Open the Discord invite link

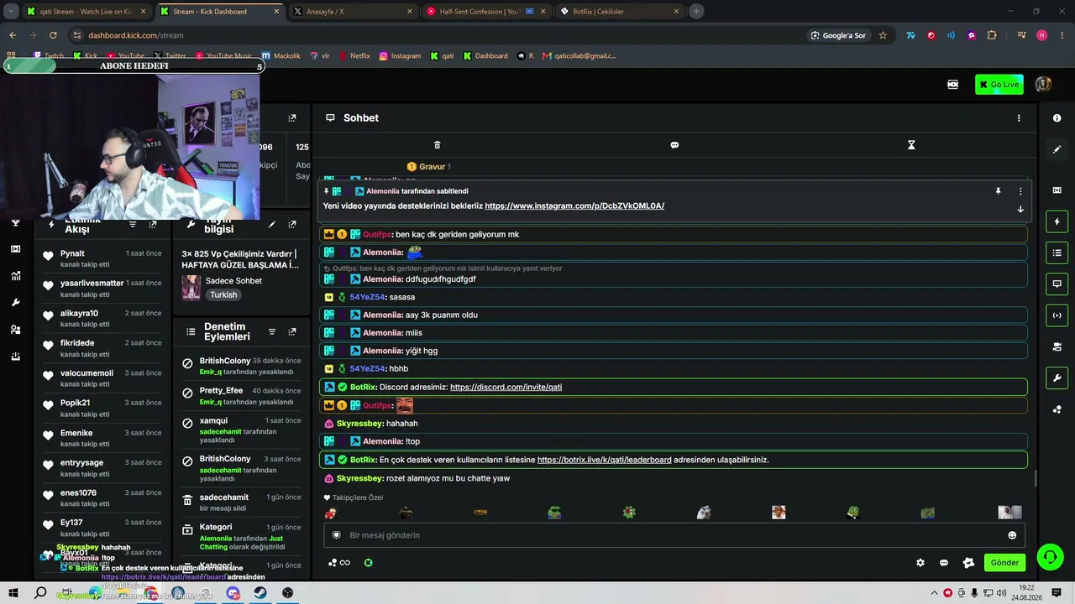[x=506, y=388]
